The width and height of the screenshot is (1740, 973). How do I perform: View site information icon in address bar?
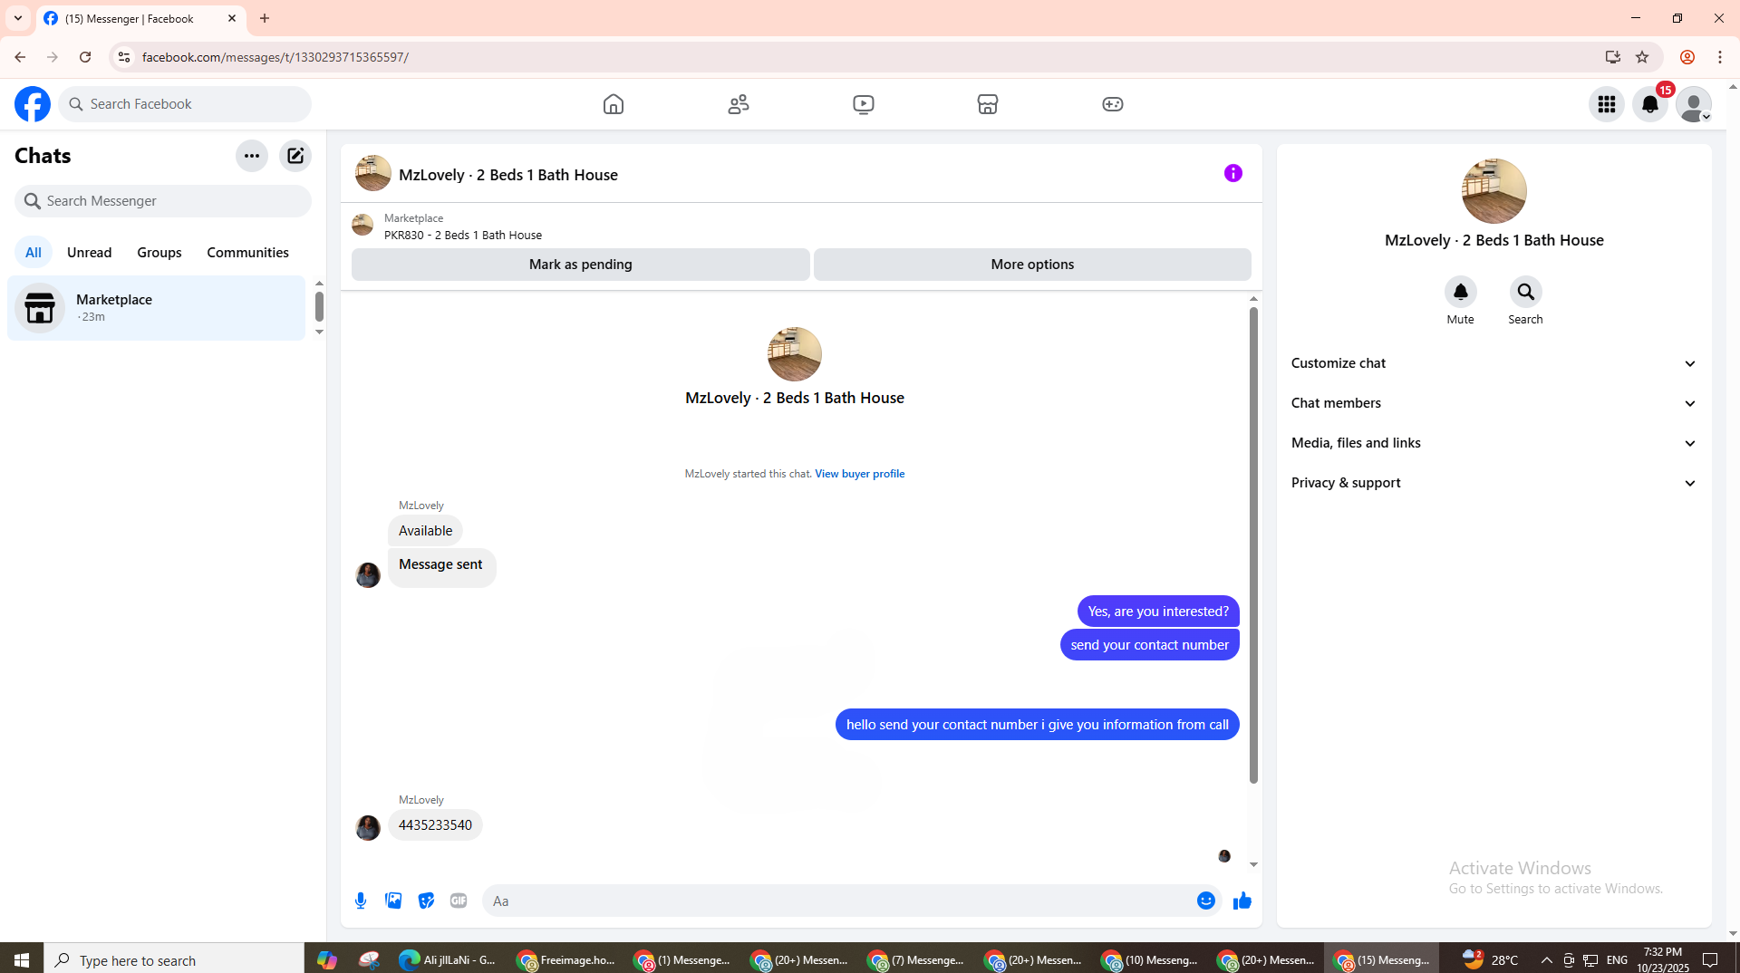[124, 57]
